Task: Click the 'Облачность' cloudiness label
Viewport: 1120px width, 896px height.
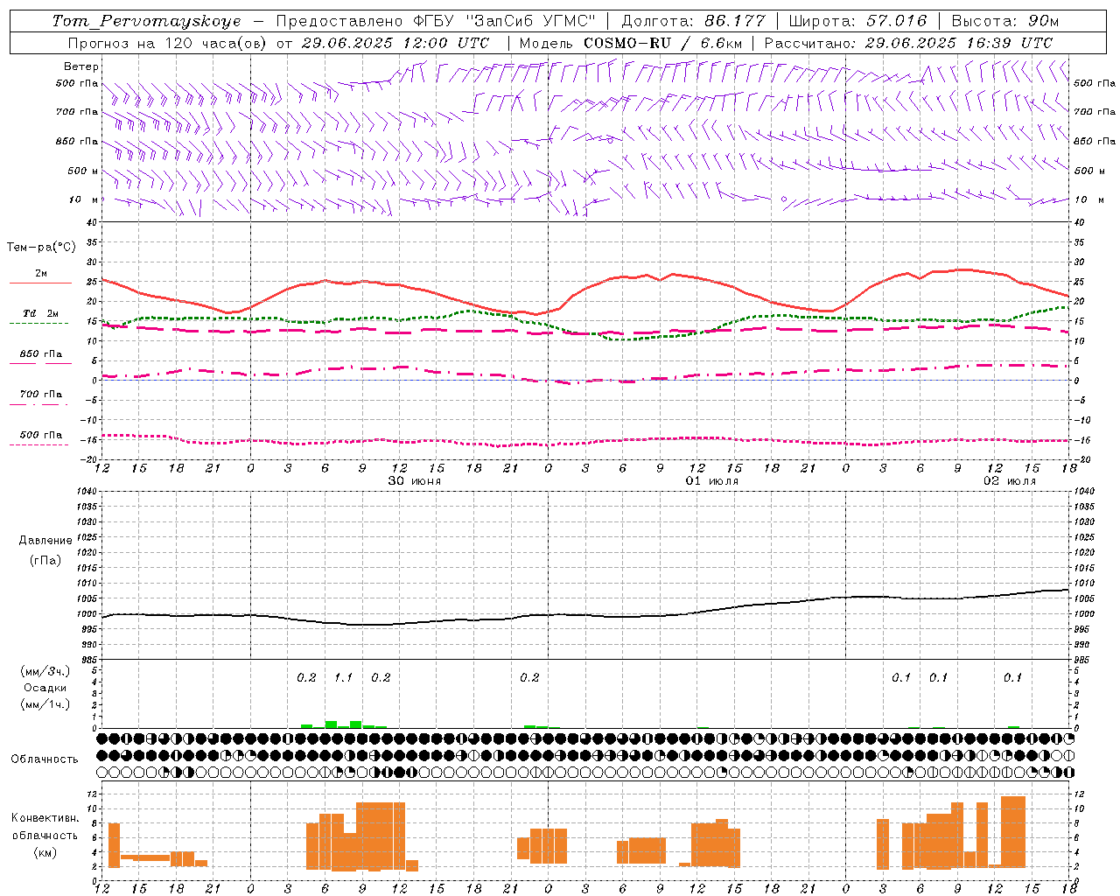Action: click(x=45, y=759)
